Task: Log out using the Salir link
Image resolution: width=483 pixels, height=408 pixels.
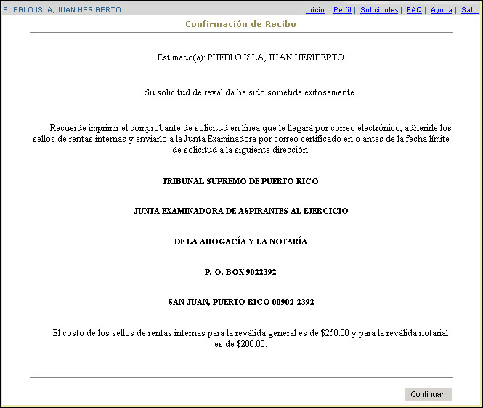Action: pyautogui.click(x=468, y=10)
